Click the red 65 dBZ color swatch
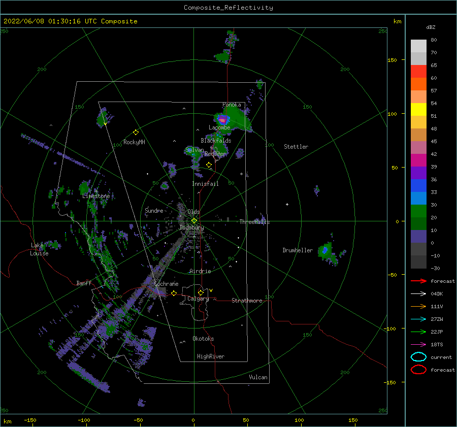The width and height of the screenshot is (457, 427). tap(418, 72)
